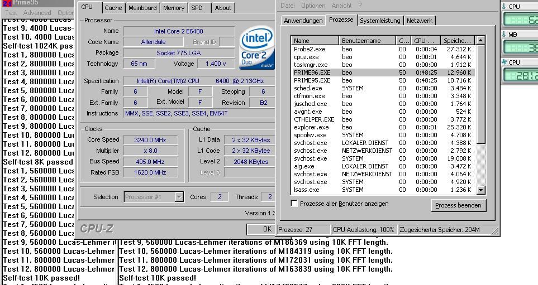Click the Core Speed value 3240.0 MHz
This screenshot has height=285, width=538.
point(150,140)
